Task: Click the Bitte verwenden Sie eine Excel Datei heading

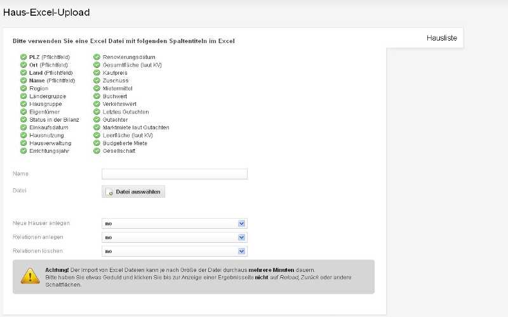Action: pyautogui.click(x=124, y=41)
